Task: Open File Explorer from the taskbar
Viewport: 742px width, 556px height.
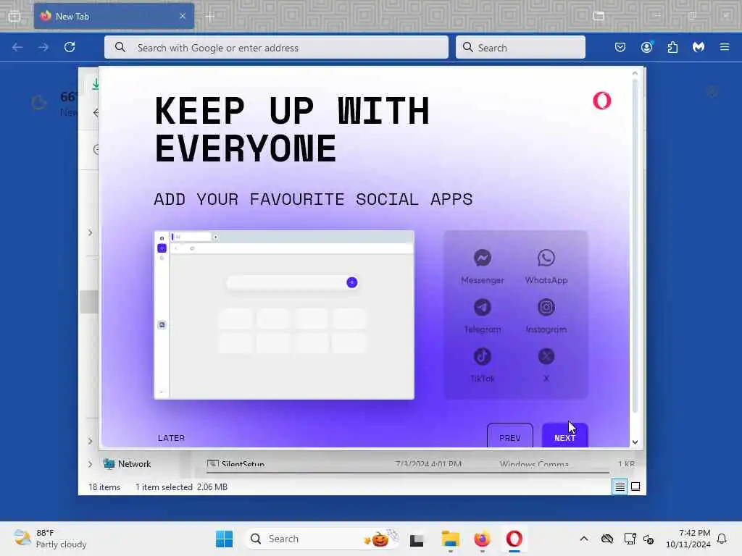Action: click(450, 539)
